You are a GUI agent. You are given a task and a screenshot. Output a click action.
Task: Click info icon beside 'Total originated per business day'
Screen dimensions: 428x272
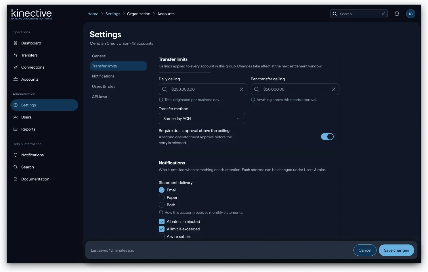click(x=161, y=100)
